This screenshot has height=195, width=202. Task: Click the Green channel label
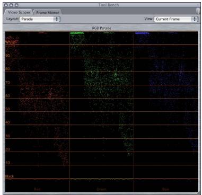(x=101, y=189)
